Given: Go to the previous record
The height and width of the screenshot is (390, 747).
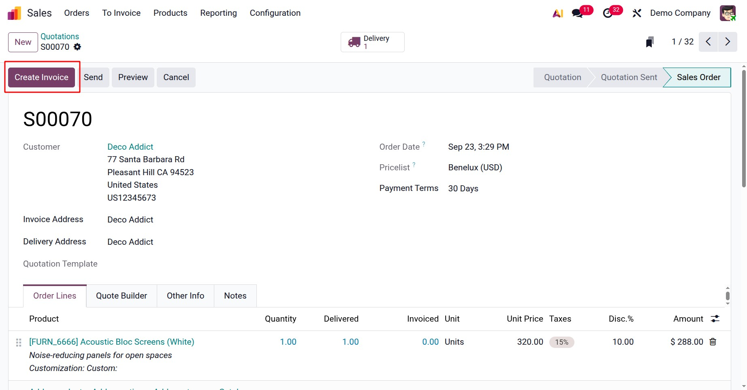Looking at the screenshot, I should coord(708,42).
